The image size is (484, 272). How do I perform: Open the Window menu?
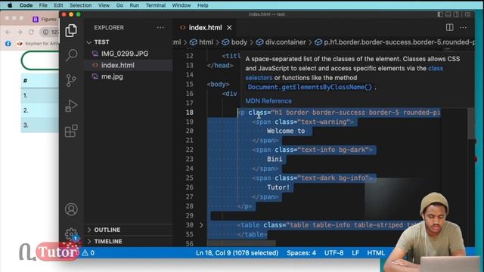(181, 5)
